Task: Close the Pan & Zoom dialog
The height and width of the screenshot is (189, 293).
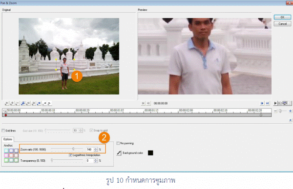Action: pyautogui.click(x=289, y=2)
